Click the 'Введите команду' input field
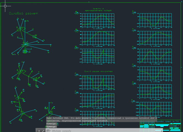The width and height of the screenshot is (183, 132). [82, 131]
